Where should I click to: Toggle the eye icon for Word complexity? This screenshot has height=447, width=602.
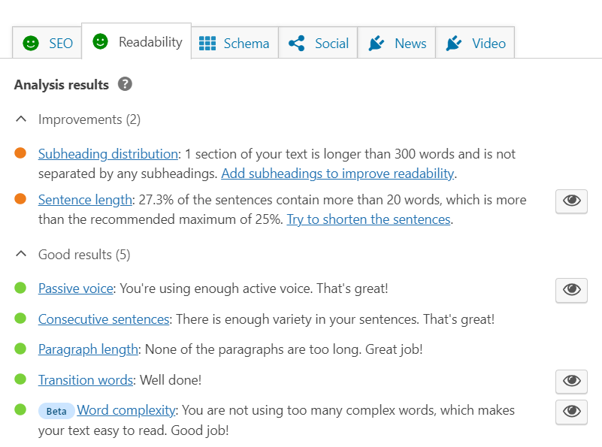pyautogui.click(x=571, y=412)
